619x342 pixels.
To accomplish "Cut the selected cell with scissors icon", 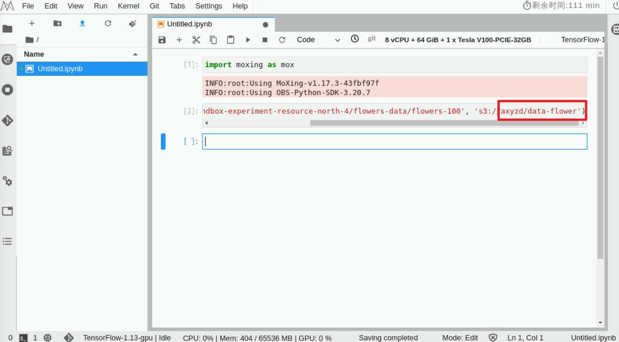I will [x=196, y=40].
